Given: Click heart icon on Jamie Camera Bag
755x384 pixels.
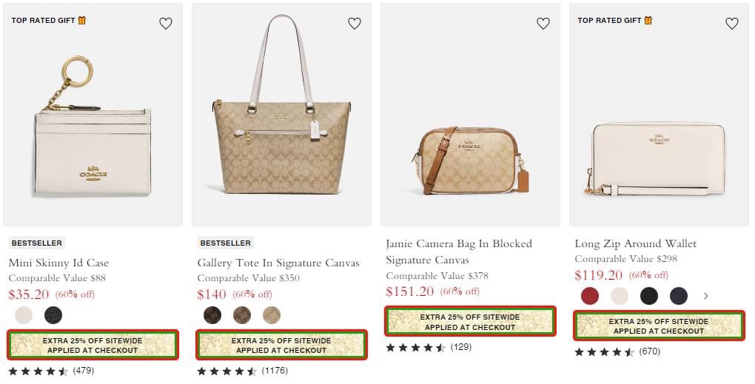Looking at the screenshot, I should pos(543,24).
